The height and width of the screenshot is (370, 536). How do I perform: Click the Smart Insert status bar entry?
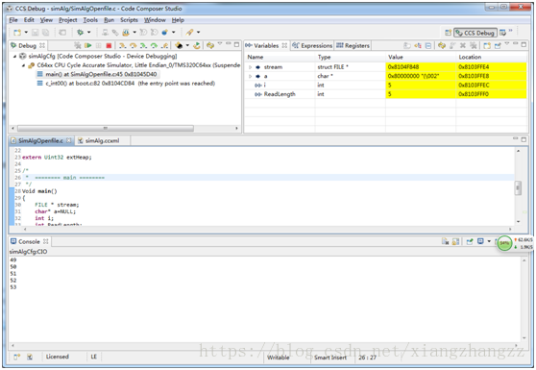pos(330,358)
